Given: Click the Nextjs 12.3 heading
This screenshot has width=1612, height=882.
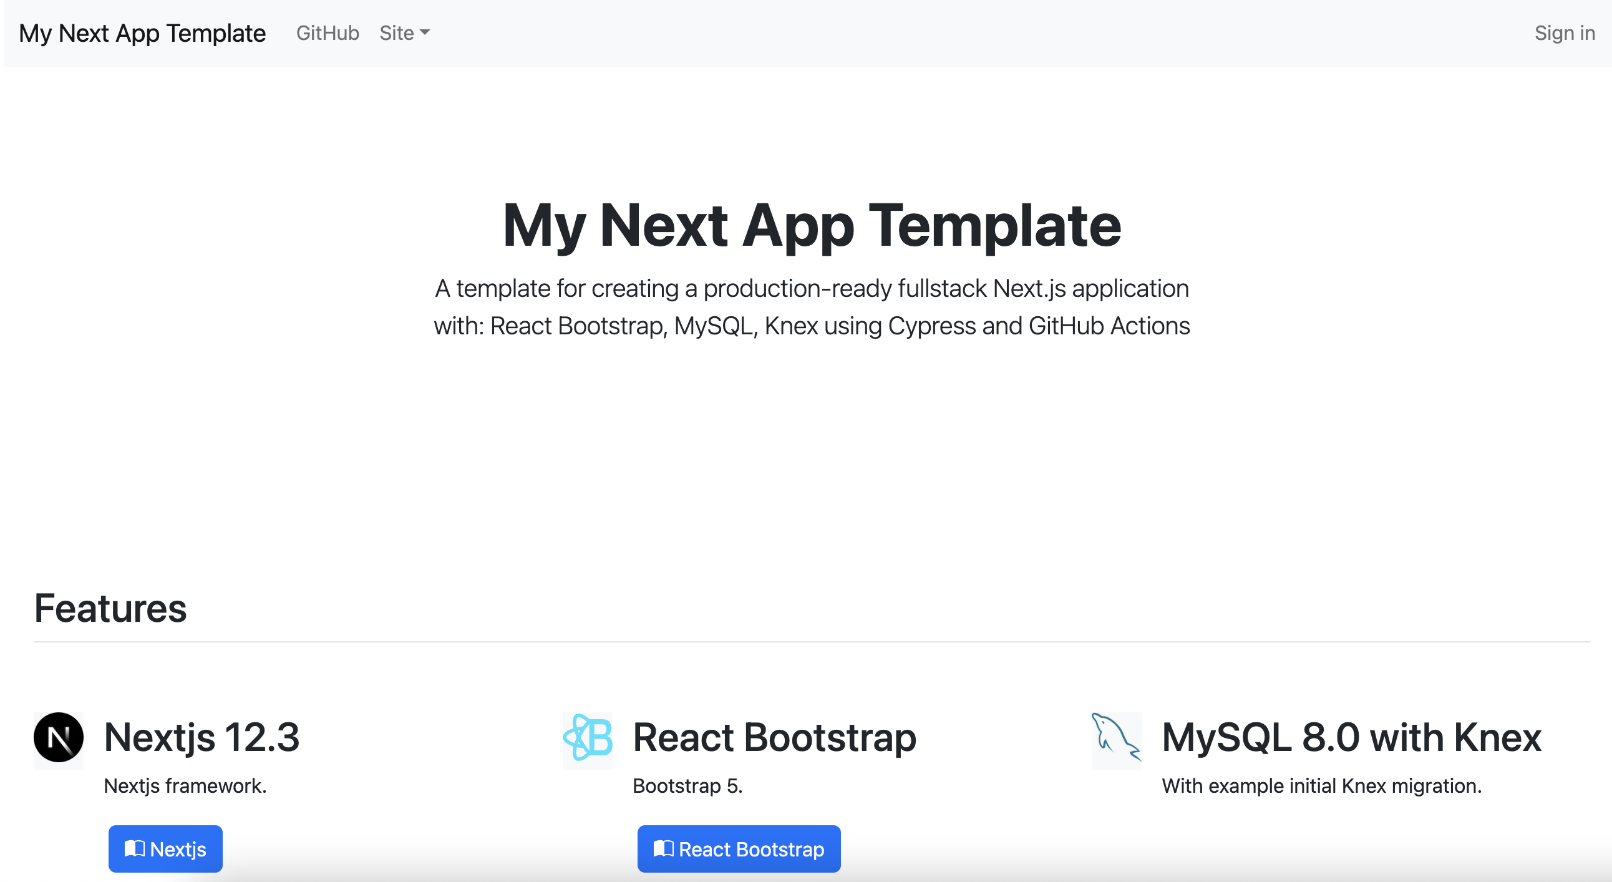Looking at the screenshot, I should point(201,737).
